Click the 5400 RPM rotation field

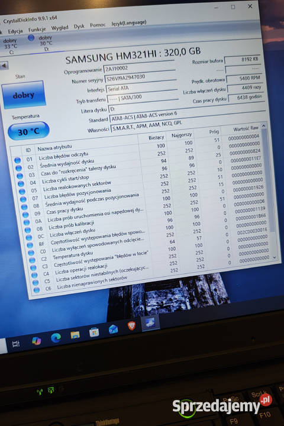click(x=244, y=79)
